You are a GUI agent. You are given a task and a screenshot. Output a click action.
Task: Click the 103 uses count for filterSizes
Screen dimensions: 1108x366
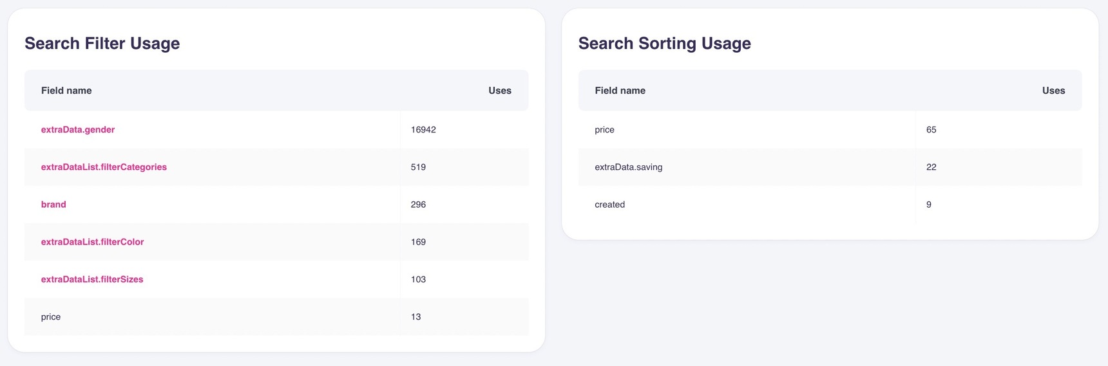click(x=418, y=279)
